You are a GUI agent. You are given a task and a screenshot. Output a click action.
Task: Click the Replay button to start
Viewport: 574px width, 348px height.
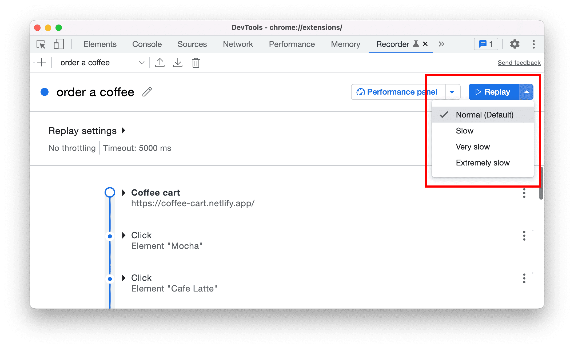[x=492, y=91]
